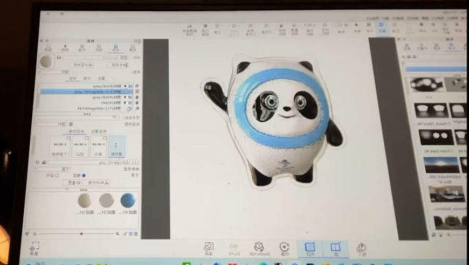Open the Animation icon in bottom toolbar
Viewport: 469px width, 265px height.
[x=284, y=249]
